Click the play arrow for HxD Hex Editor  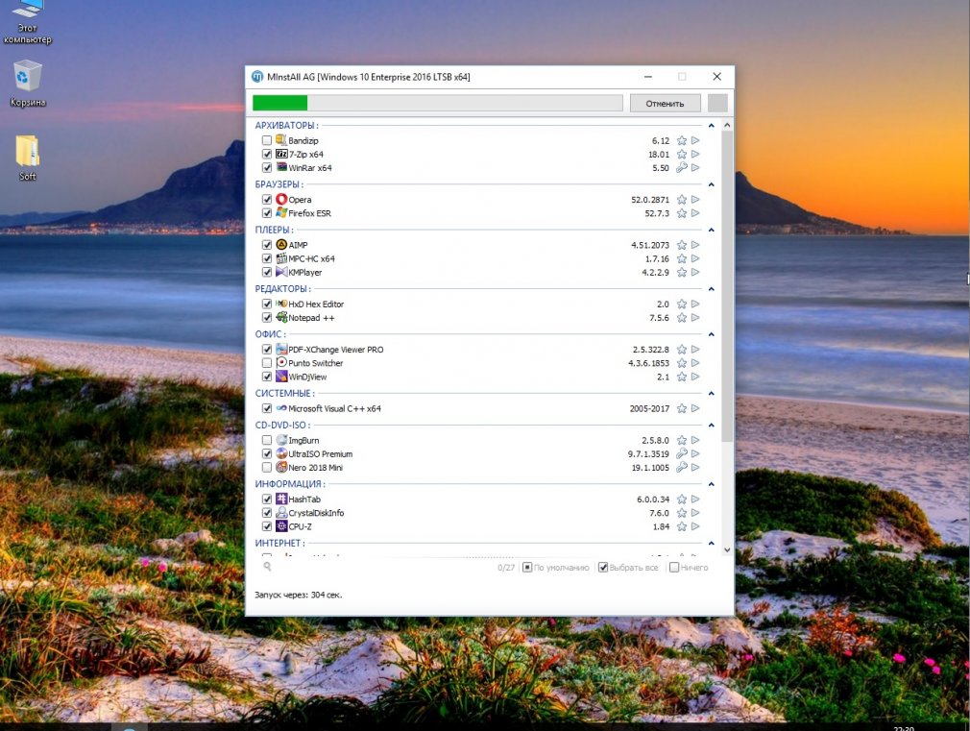[x=695, y=304]
